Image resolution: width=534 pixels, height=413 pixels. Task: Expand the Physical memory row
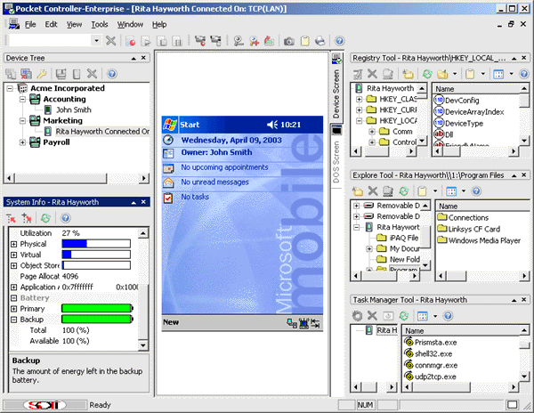tap(13, 244)
